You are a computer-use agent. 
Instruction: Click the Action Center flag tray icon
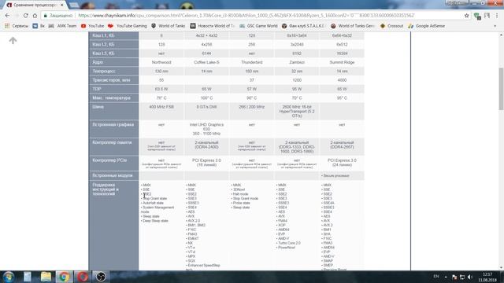(454, 277)
